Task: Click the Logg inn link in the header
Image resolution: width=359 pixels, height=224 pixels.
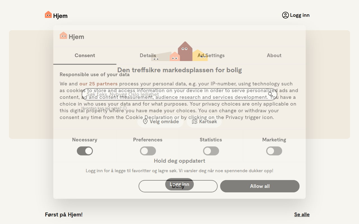Action: tap(296, 15)
